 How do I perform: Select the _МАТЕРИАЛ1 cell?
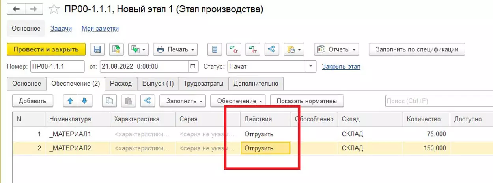78,134
